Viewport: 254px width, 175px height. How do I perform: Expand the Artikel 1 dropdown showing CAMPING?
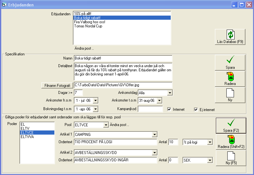point(155,135)
